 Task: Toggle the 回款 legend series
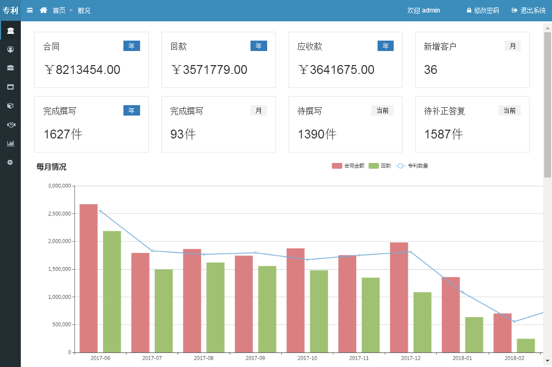(380, 166)
